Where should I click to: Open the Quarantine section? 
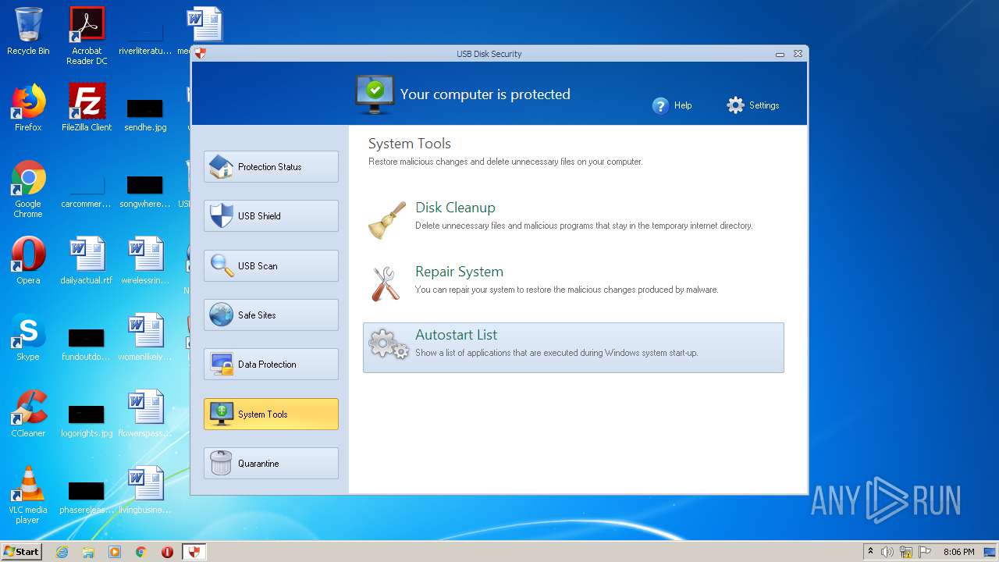pos(271,463)
